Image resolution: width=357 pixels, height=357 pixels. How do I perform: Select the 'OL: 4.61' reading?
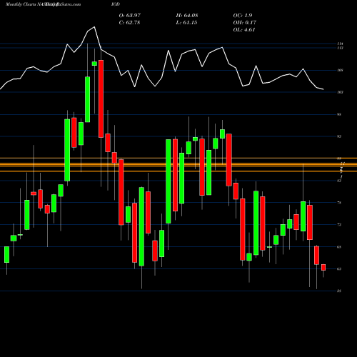pyautogui.click(x=244, y=29)
